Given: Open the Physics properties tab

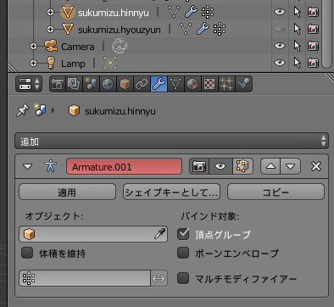Looking at the screenshot, I should 243,84.
